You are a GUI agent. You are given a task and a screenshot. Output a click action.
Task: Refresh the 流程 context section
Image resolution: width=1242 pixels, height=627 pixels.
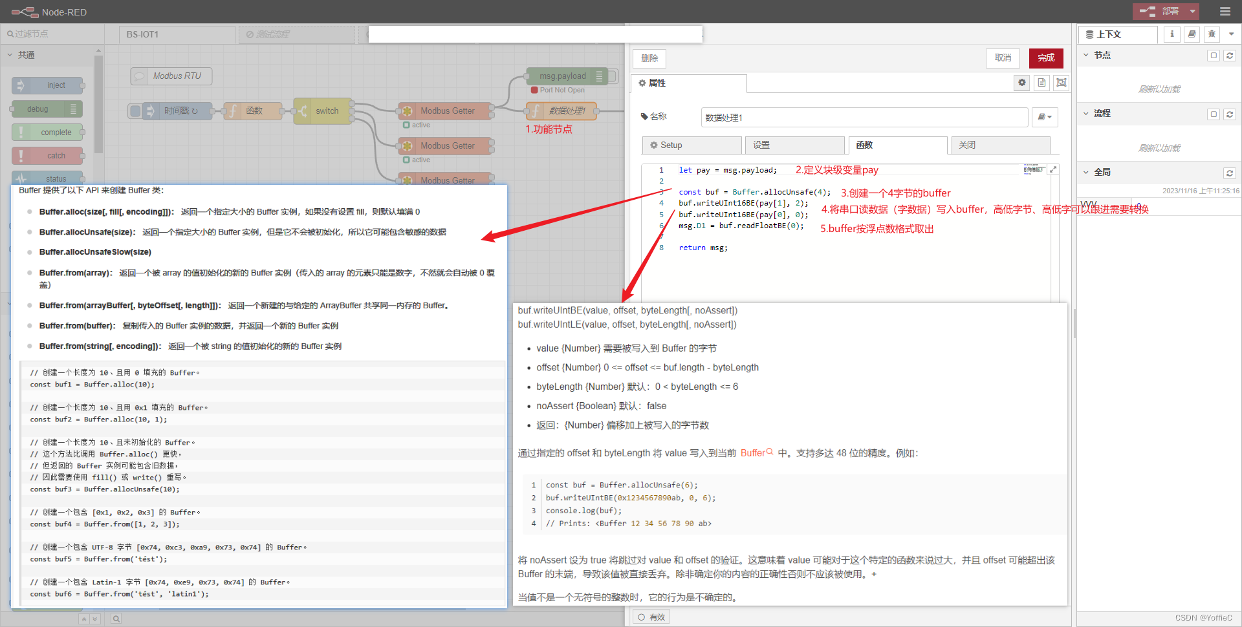point(1230,114)
